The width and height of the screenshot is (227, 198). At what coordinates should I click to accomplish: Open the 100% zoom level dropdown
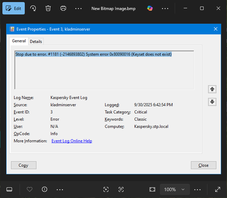pyautogui.click(x=175, y=189)
